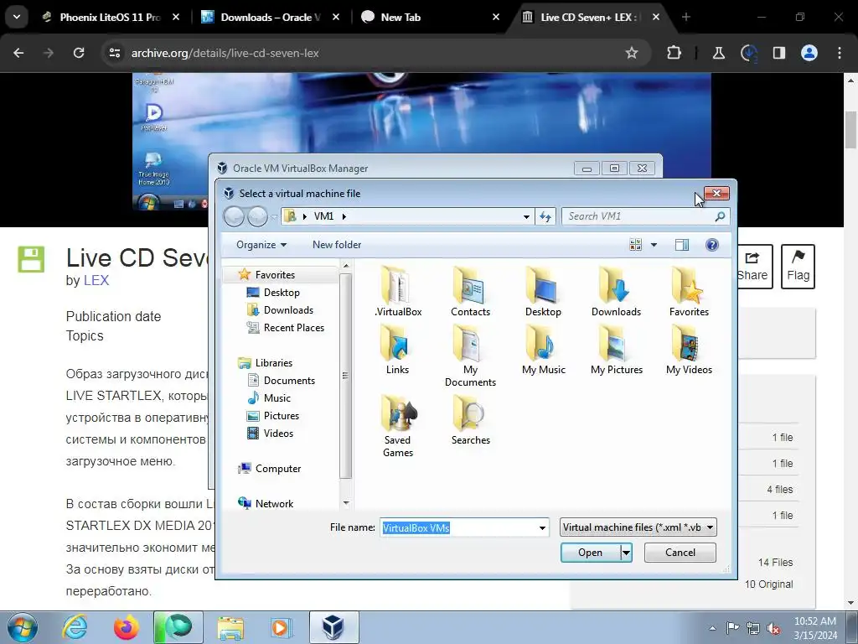Click the Open button
Viewport: 858px width, 644px height.
[591, 553]
